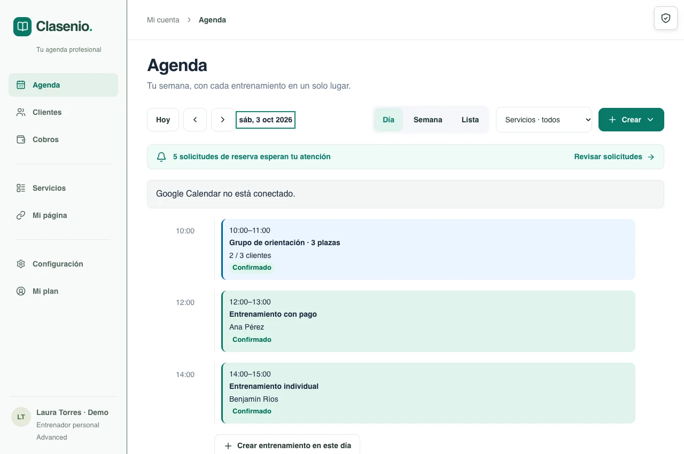Click the Agenda calendar icon in sidebar
The height and width of the screenshot is (454, 684).
[21, 85]
